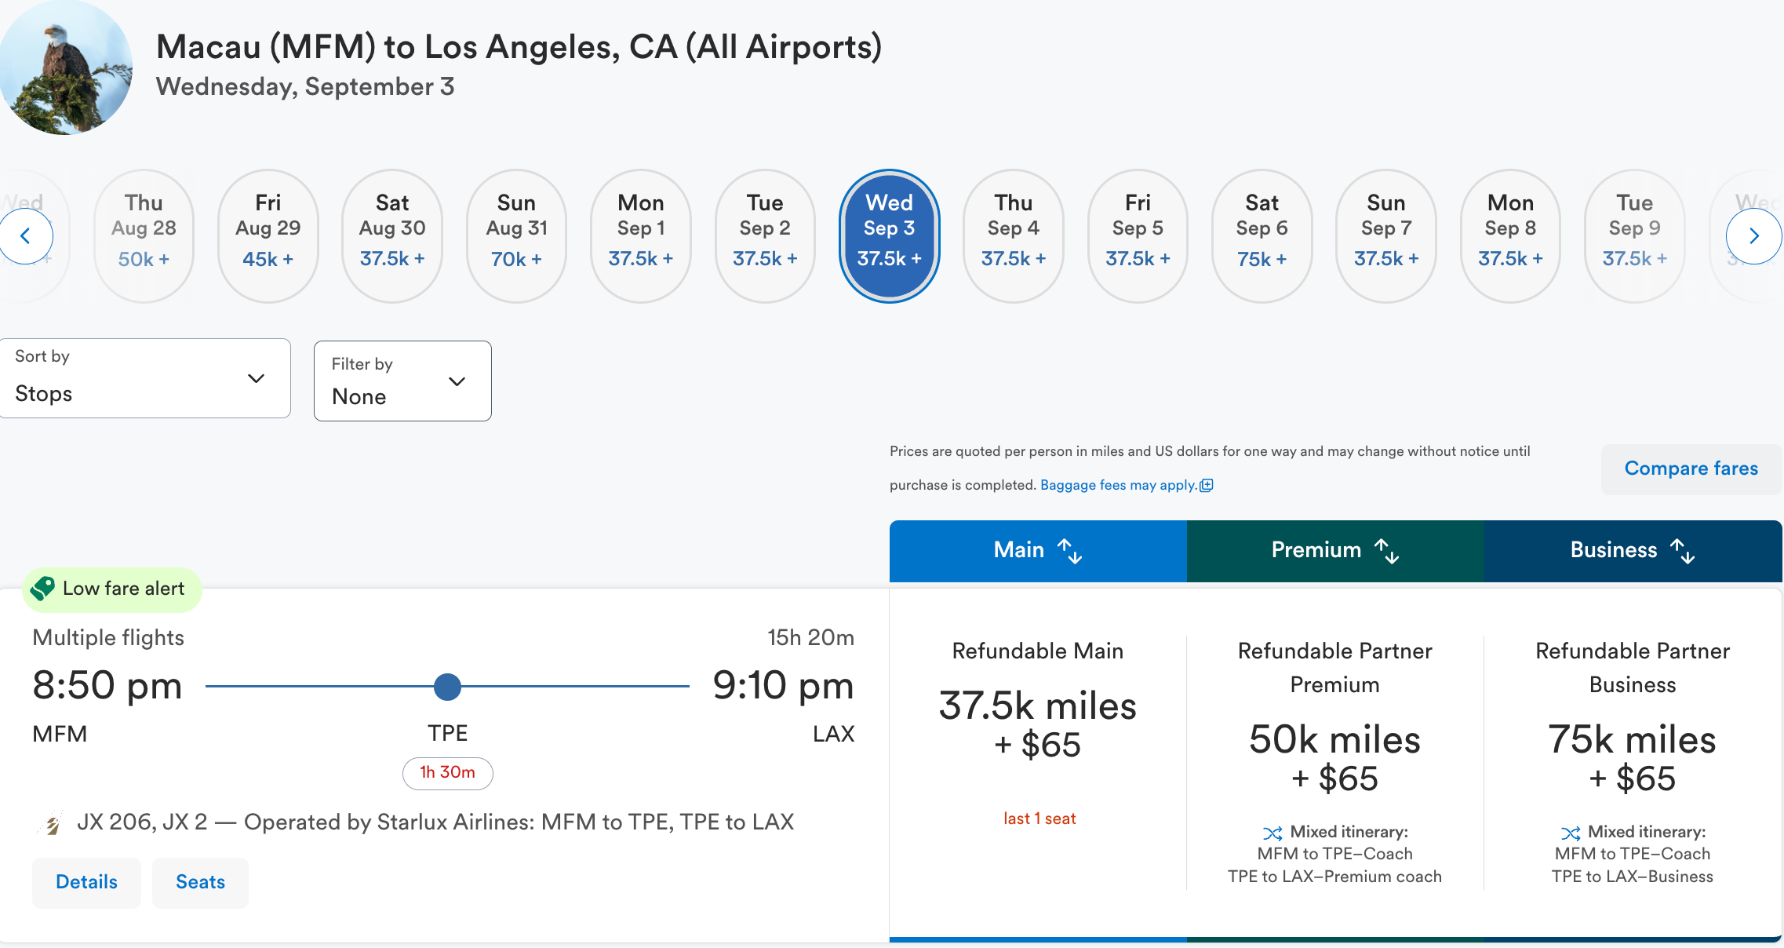The height and width of the screenshot is (948, 1784).
Task: Open the Baggage fees may apply link
Action: [x=1119, y=485]
